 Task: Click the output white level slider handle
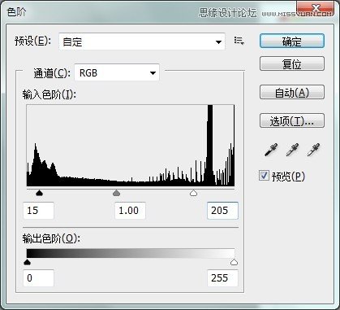pos(234,262)
